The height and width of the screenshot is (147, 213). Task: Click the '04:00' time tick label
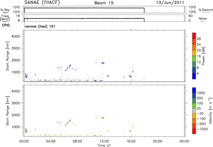51,141
